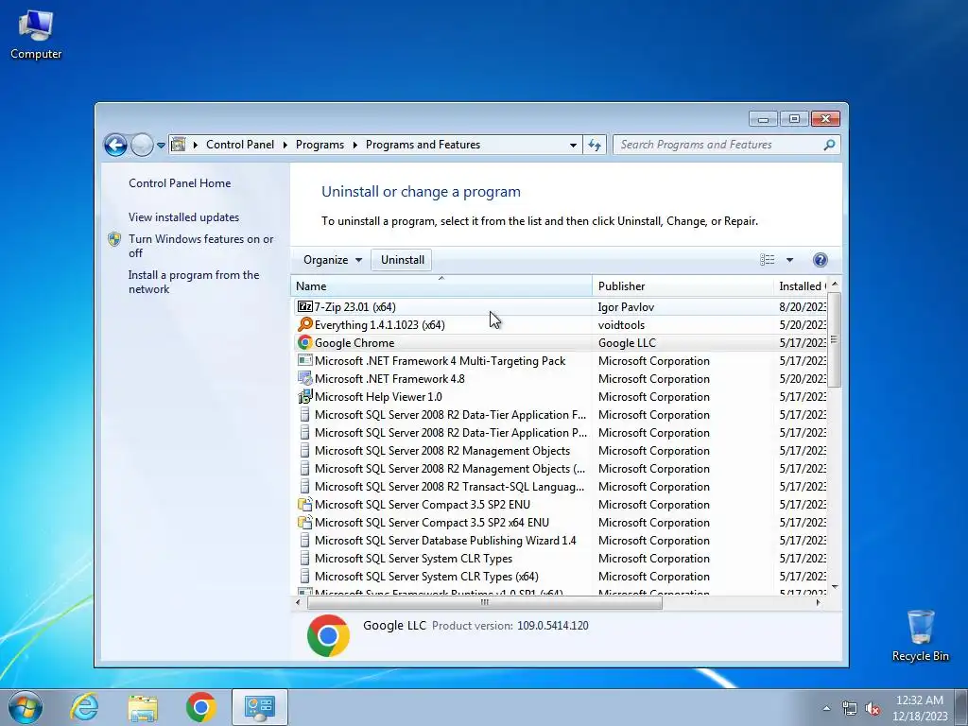
Task: Open the view options dropdown arrow
Action: tap(789, 260)
